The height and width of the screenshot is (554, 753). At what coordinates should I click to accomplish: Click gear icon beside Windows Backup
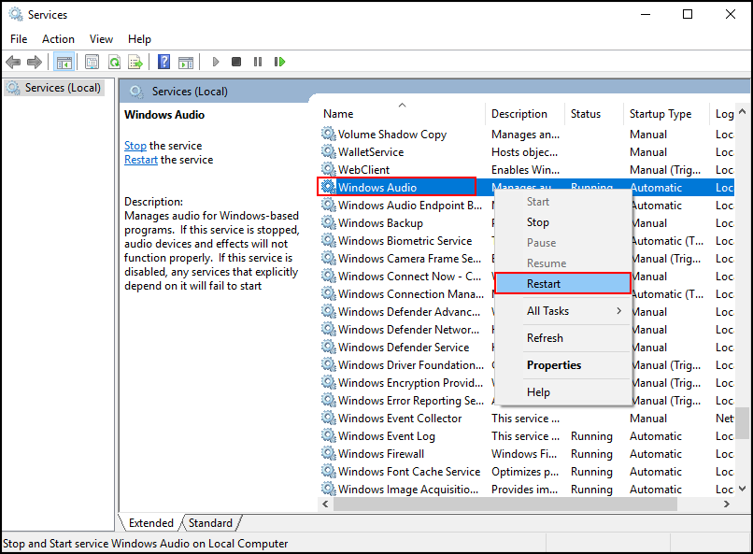329,222
